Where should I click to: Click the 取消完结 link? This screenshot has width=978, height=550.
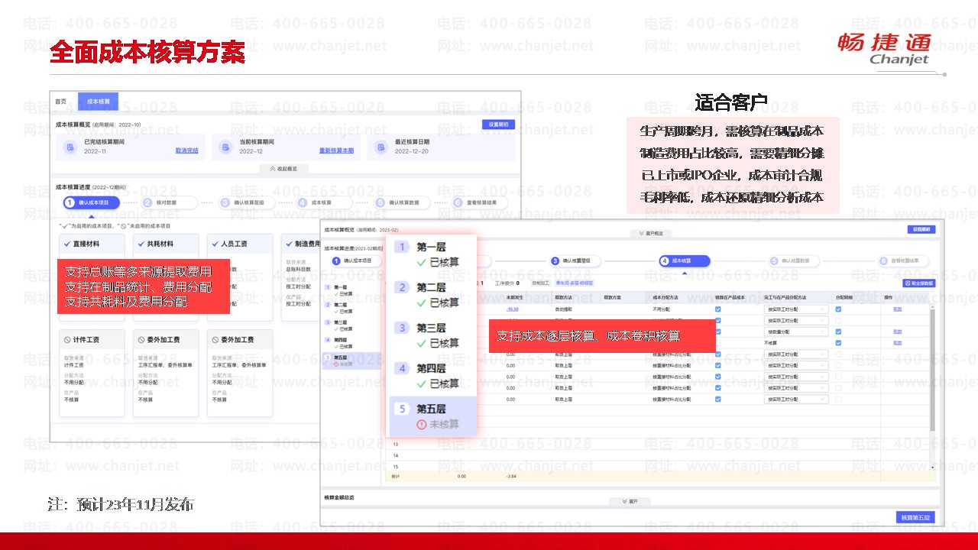click(x=186, y=151)
